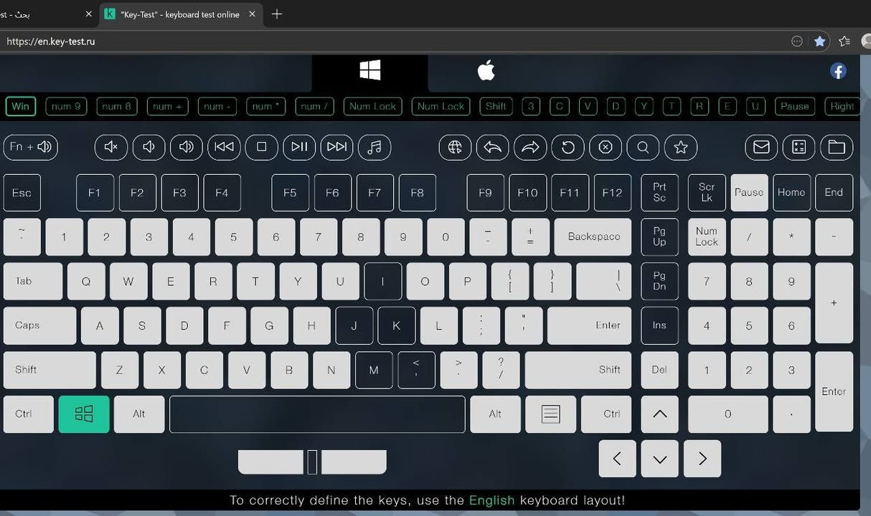Toggle the Caps key on keyboard
The width and height of the screenshot is (871, 516).
point(39,325)
